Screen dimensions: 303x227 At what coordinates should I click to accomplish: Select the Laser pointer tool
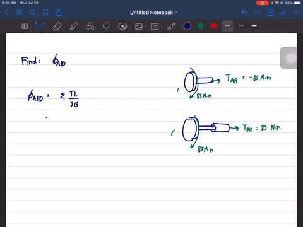tap(172, 26)
